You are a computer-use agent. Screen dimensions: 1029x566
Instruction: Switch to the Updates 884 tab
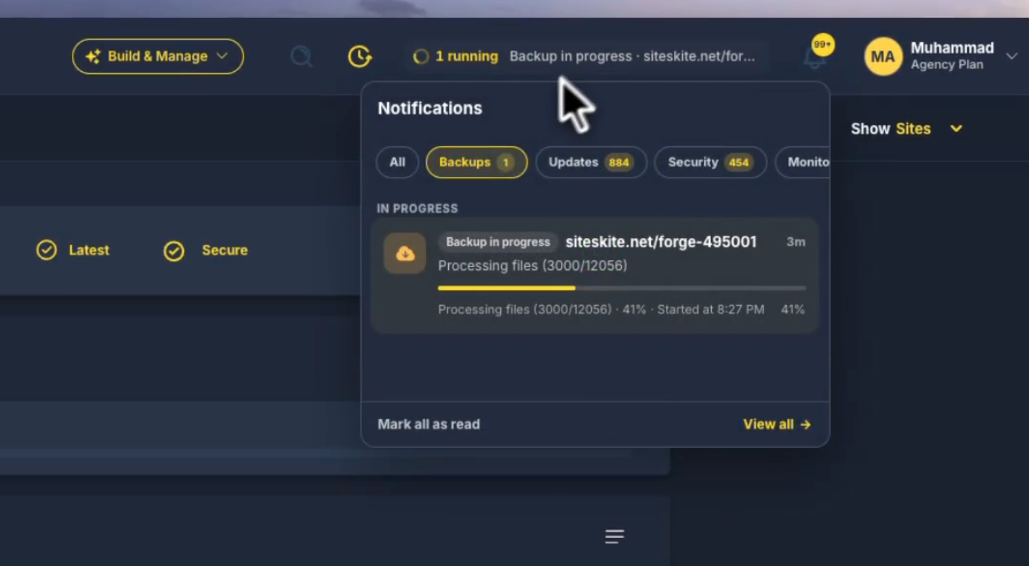click(x=590, y=162)
